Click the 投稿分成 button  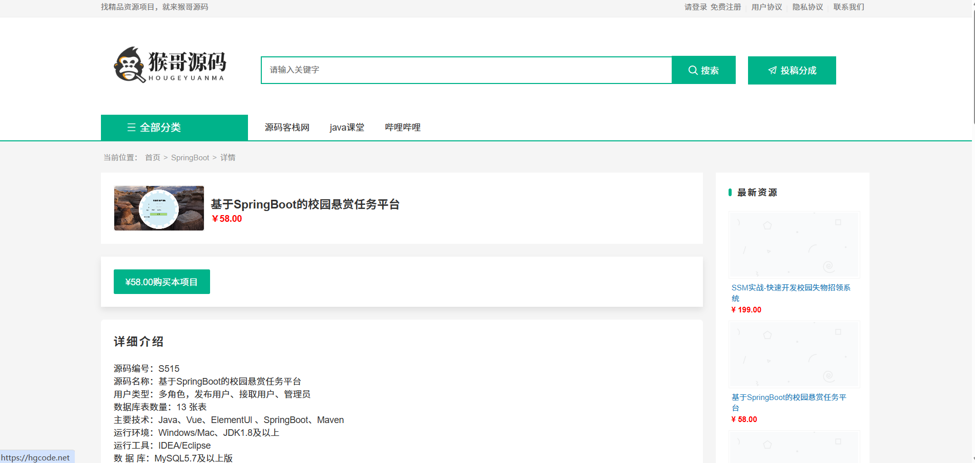click(792, 70)
